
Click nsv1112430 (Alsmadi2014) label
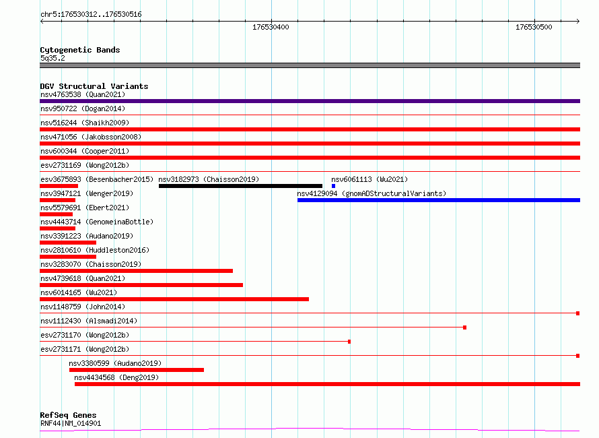coord(89,321)
